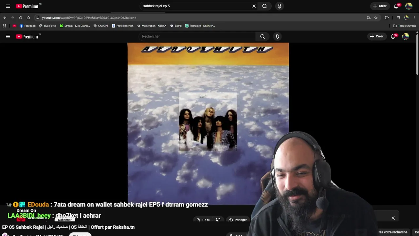The width and height of the screenshot is (419, 236).
Task: Go back with the browser back arrow
Action: 5,18
